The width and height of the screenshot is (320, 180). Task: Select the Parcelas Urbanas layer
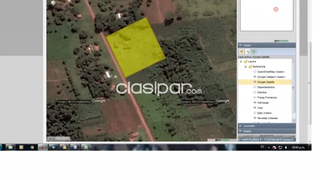tap(267, 118)
